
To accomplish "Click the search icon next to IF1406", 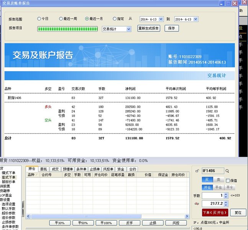I will tap(227, 171).
